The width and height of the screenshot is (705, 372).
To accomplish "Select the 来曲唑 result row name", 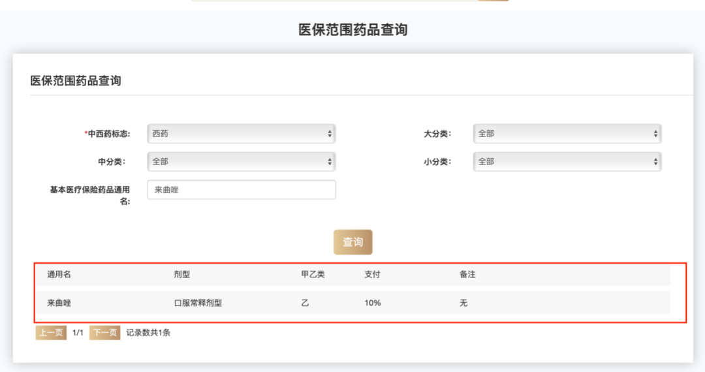I will click(x=59, y=303).
